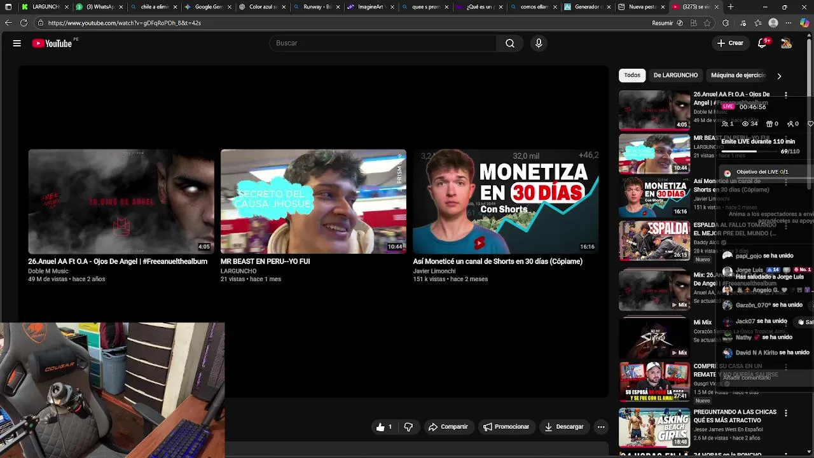Click the Compartir button
The width and height of the screenshot is (814, 458).
pyautogui.click(x=448, y=427)
